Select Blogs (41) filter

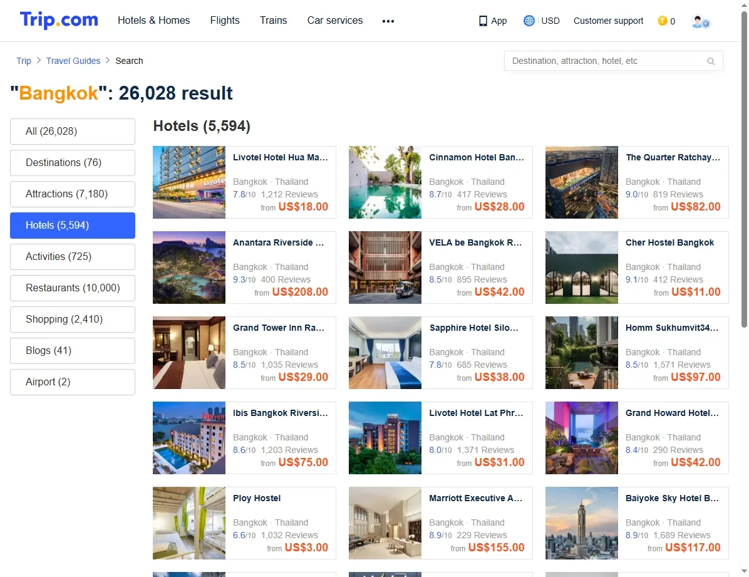[73, 351]
